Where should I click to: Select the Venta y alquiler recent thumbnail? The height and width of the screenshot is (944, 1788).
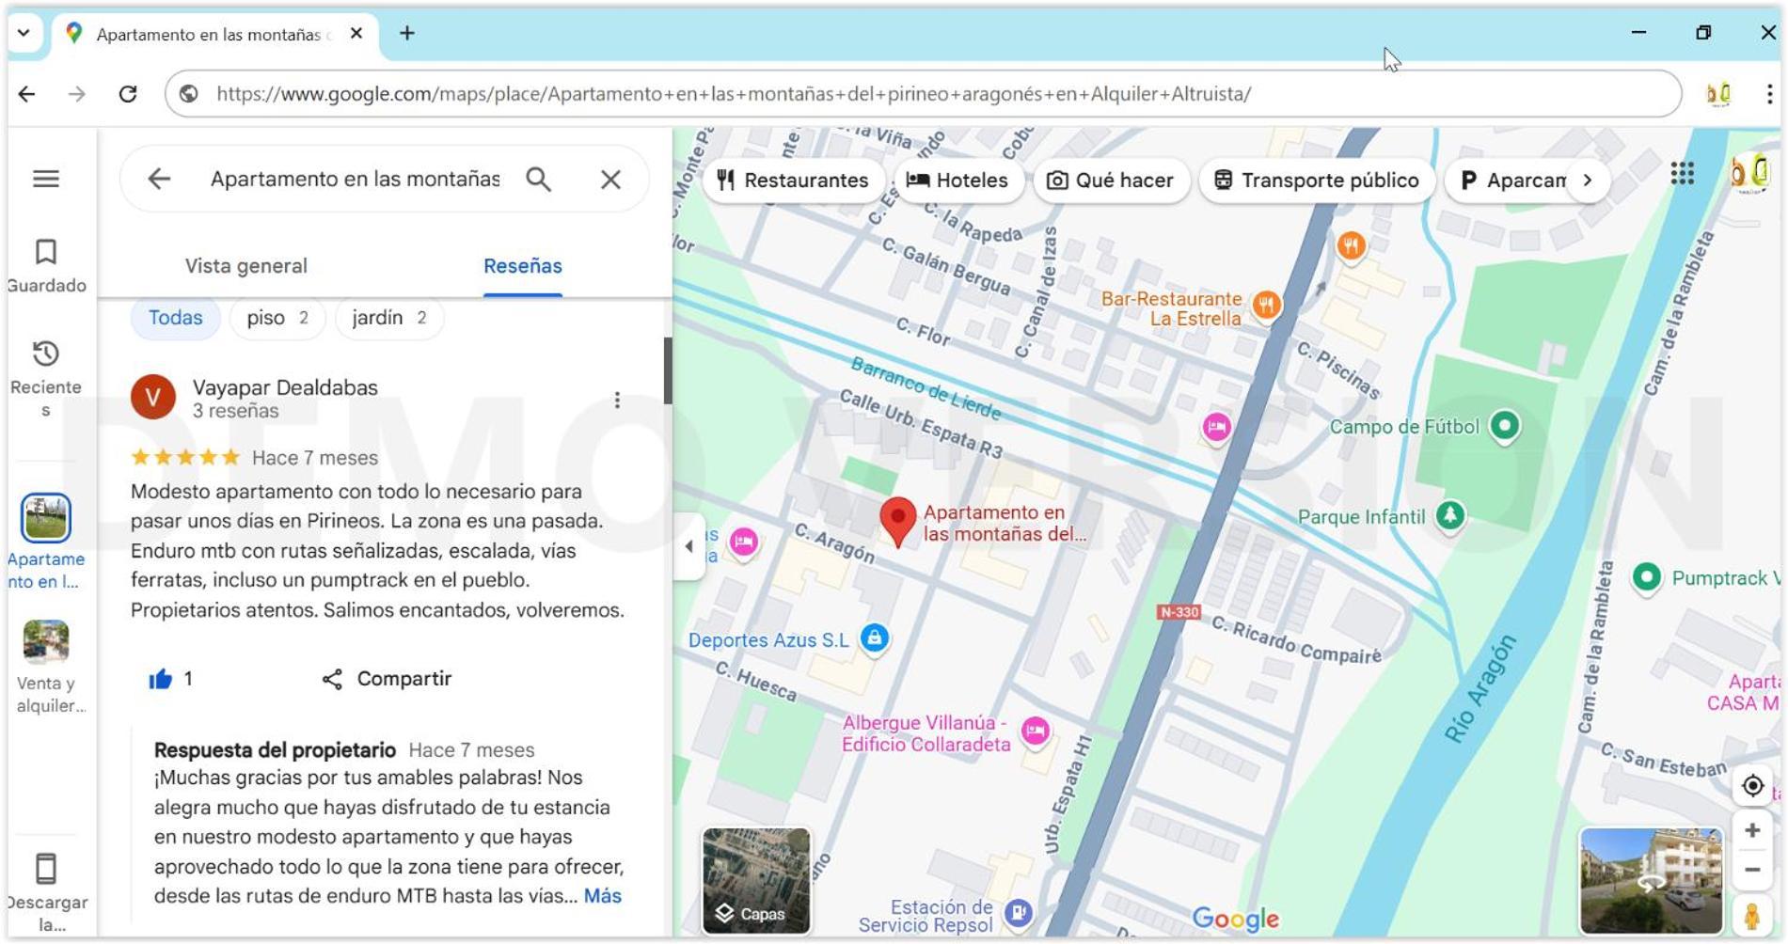pos(46,642)
